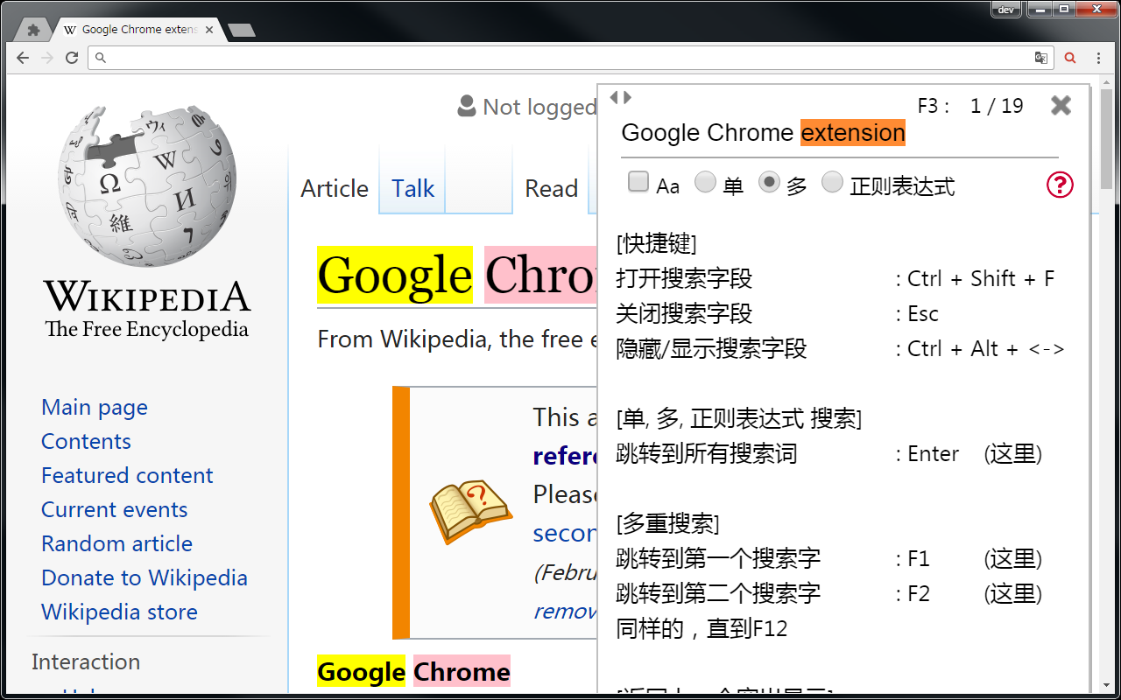Click the puzzle-piece extensions tab icon
The width and height of the screenshot is (1121, 700).
click(33, 30)
